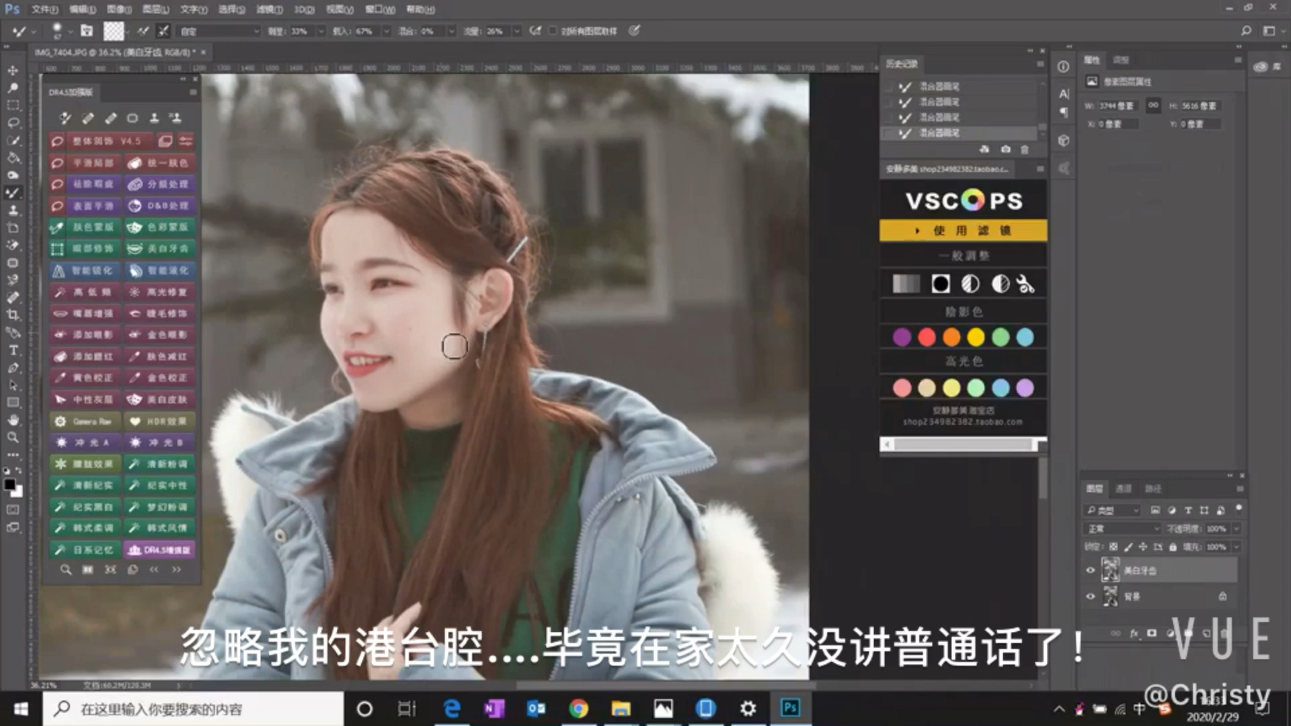
Task: Select the Lasso tool
Action: pos(12,122)
